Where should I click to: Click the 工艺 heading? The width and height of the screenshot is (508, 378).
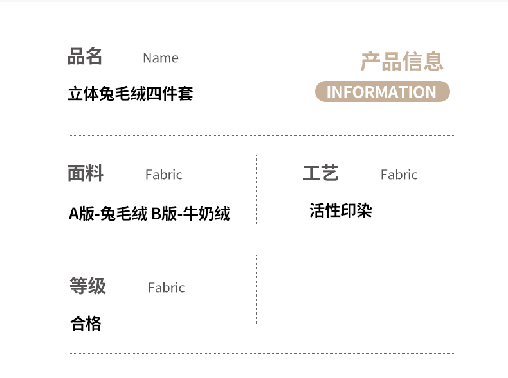coord(320,173)
